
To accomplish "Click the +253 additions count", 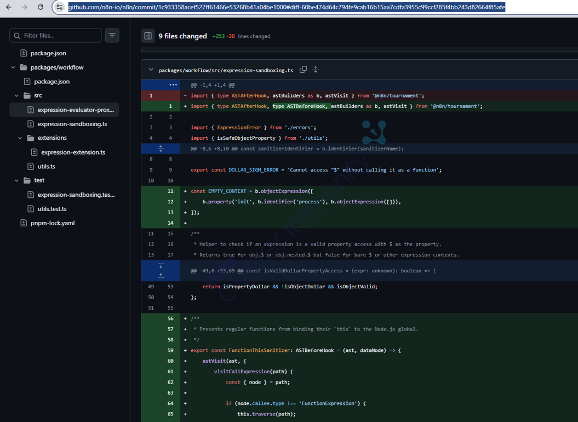I will click(x=219, y=36).
